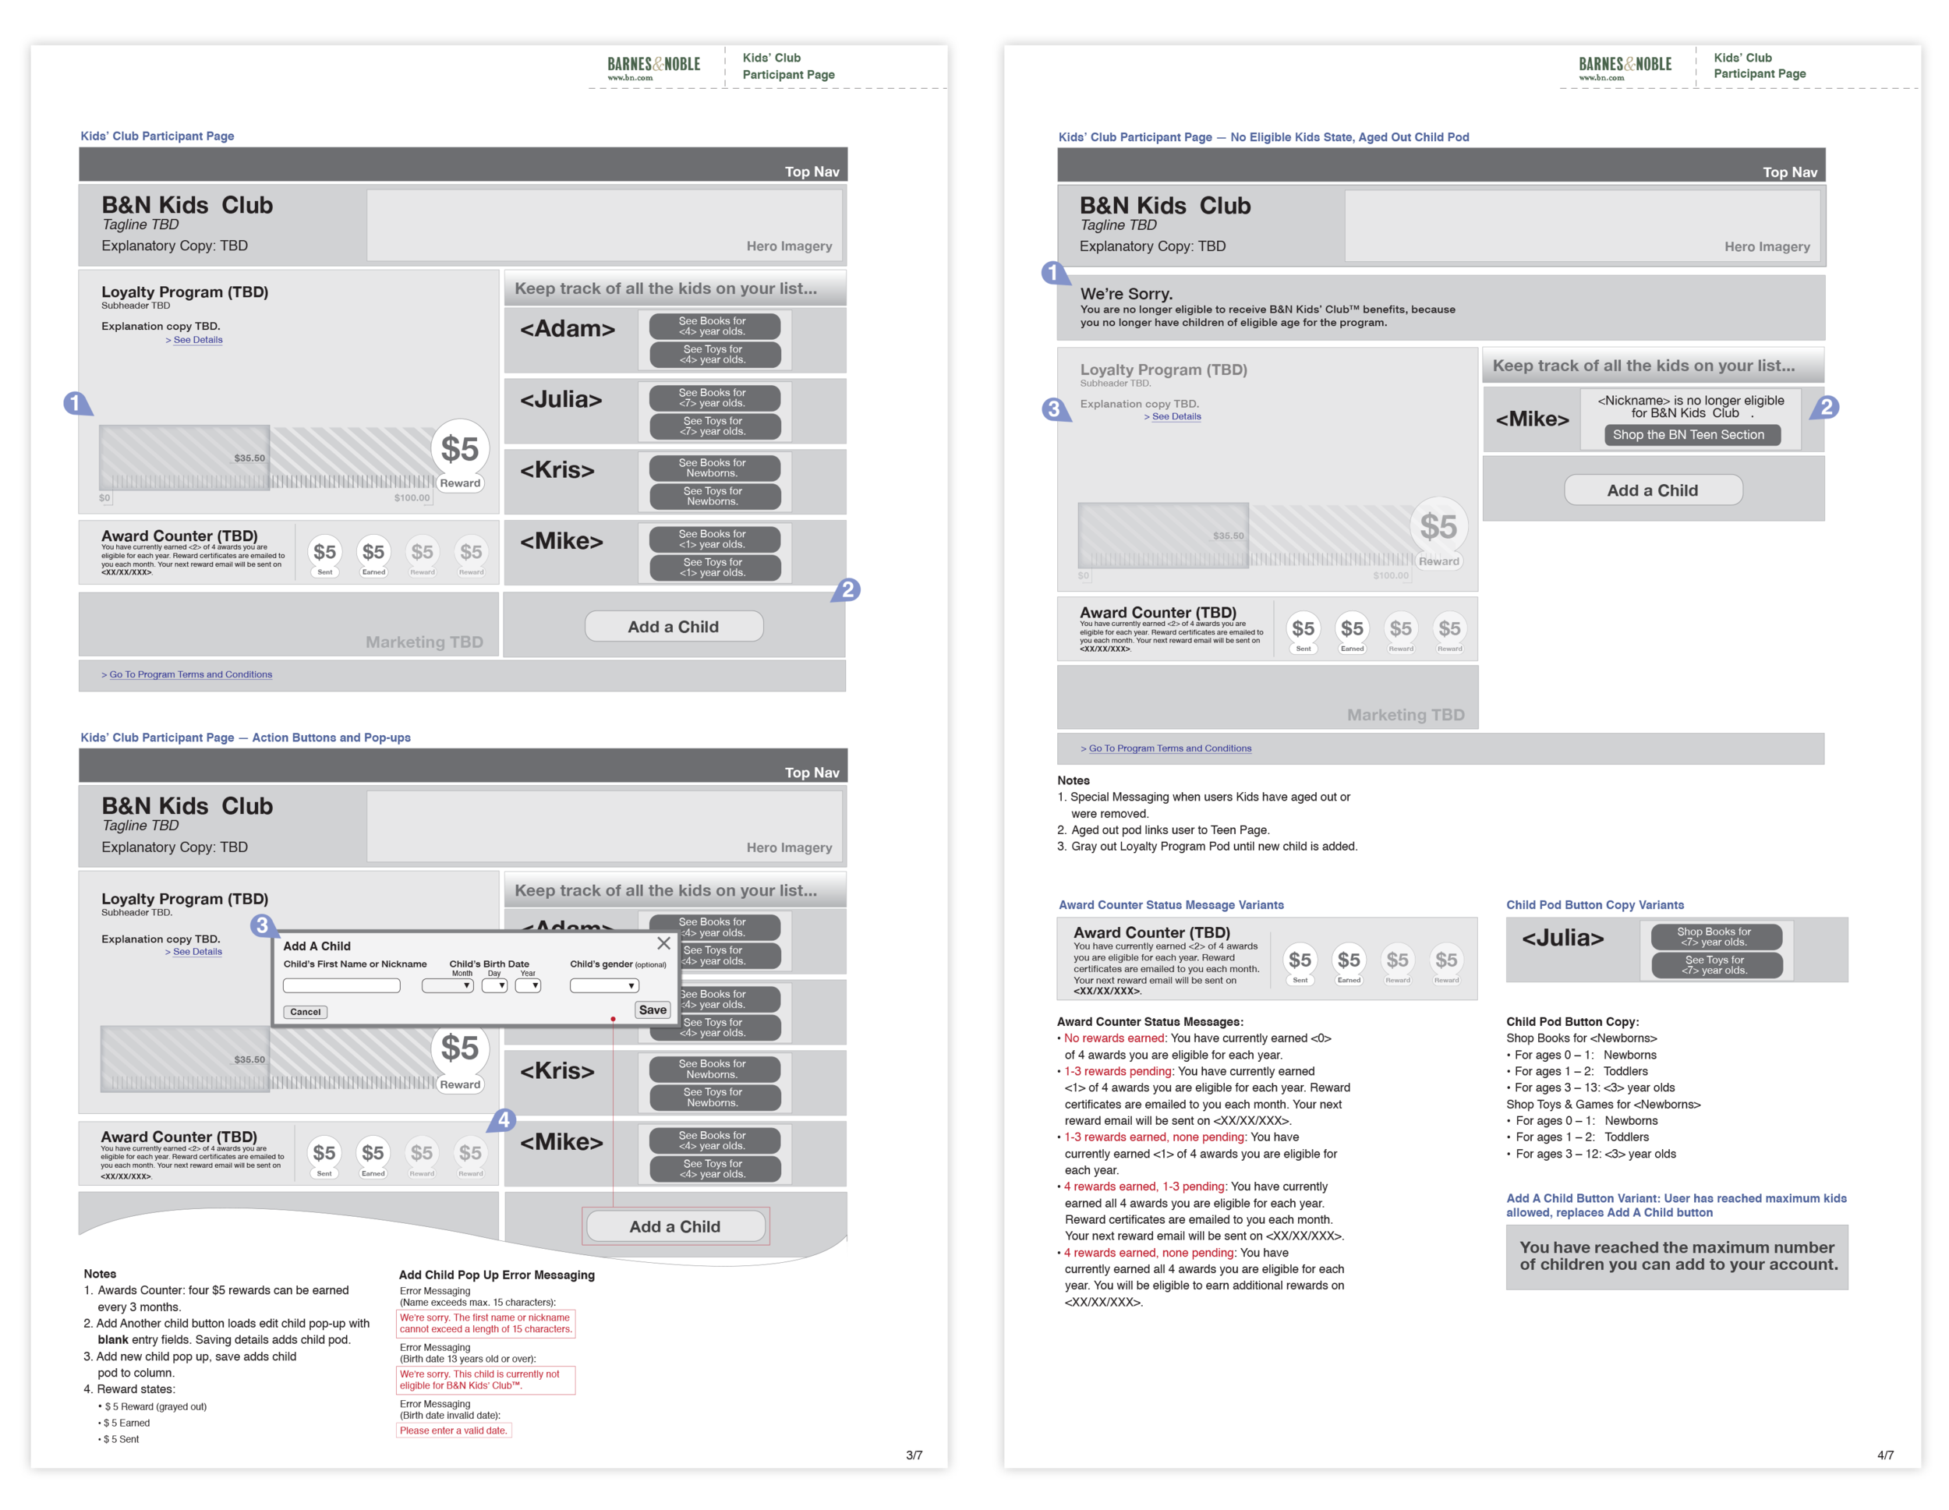This screenshot has height=1510, width=1949.
Task: Click Julia's See Books for <7> year olds
Action: pos(715,398)
